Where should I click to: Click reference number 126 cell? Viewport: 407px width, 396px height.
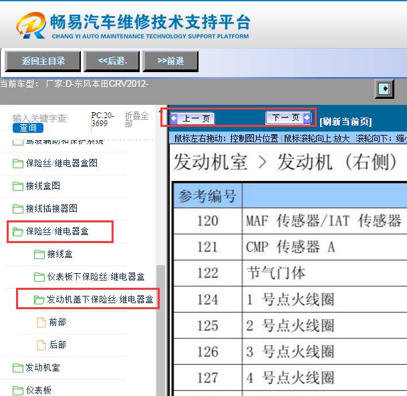(208, 352)
